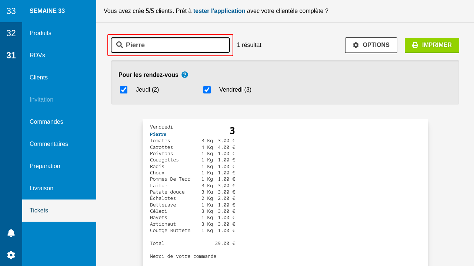The width and height of the screenshot is (474, 266).
Task: Navigate to Commandes
Action: click(46, 122)
